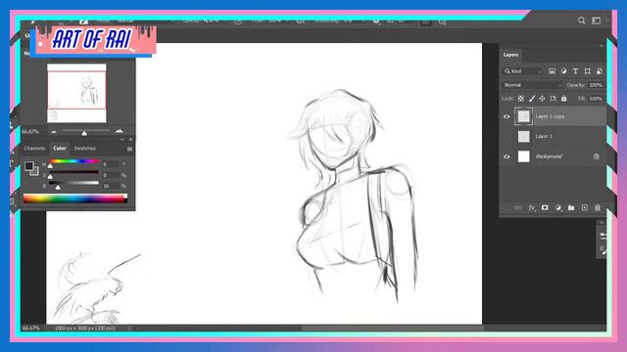Open the Normal blend mode dropdown
This screenshot has width=627, height=352.
[x=532, y=85]
